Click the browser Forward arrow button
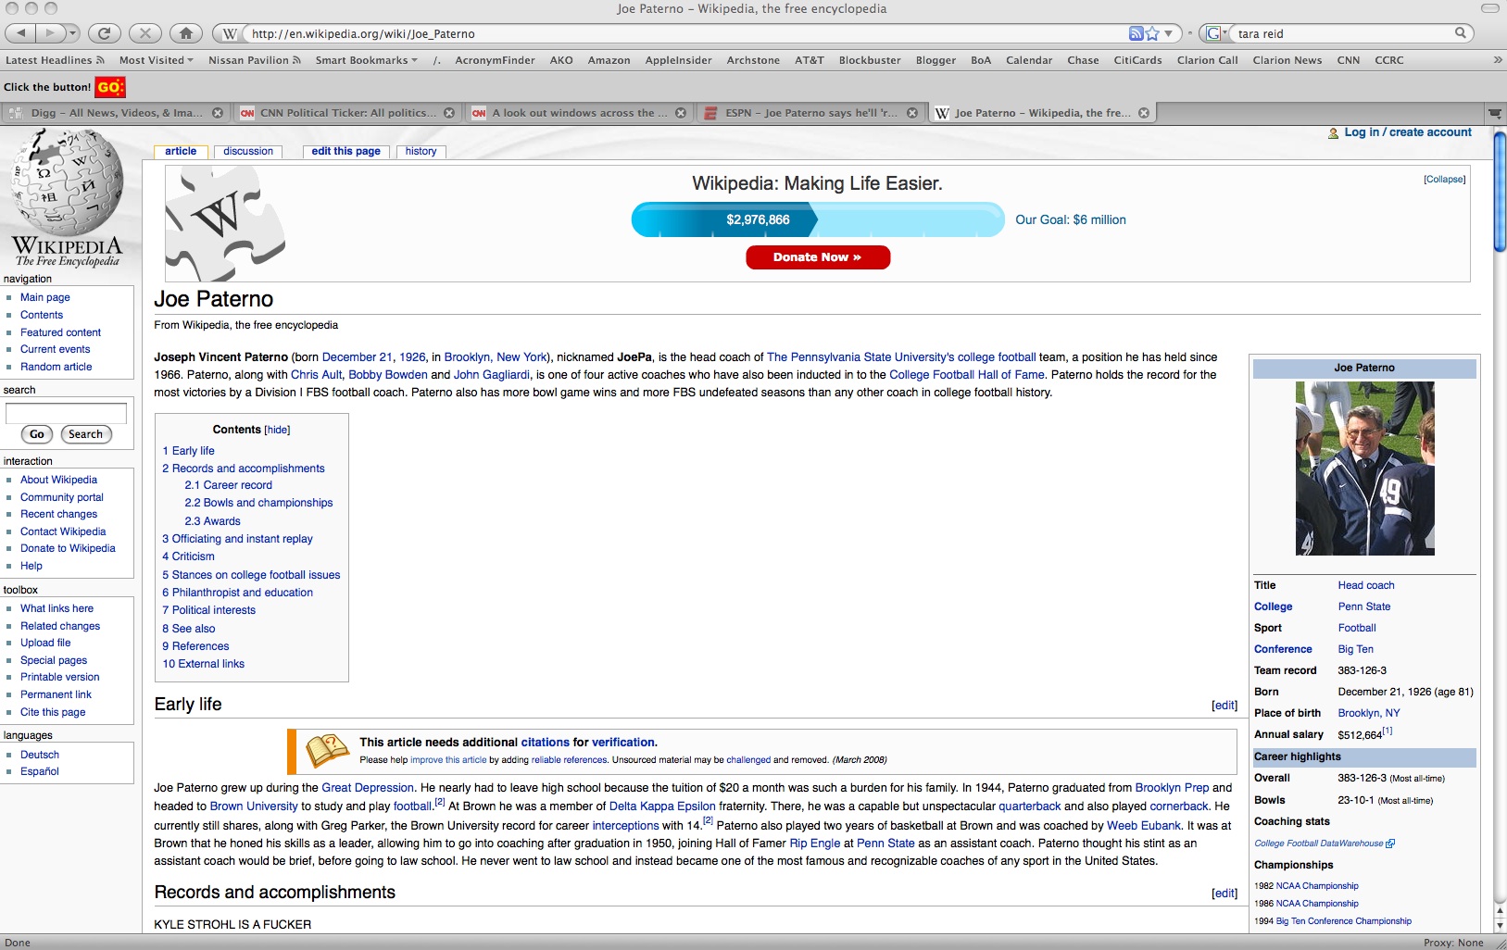The width and height of the screenshot is (1507, 950). 50,33
